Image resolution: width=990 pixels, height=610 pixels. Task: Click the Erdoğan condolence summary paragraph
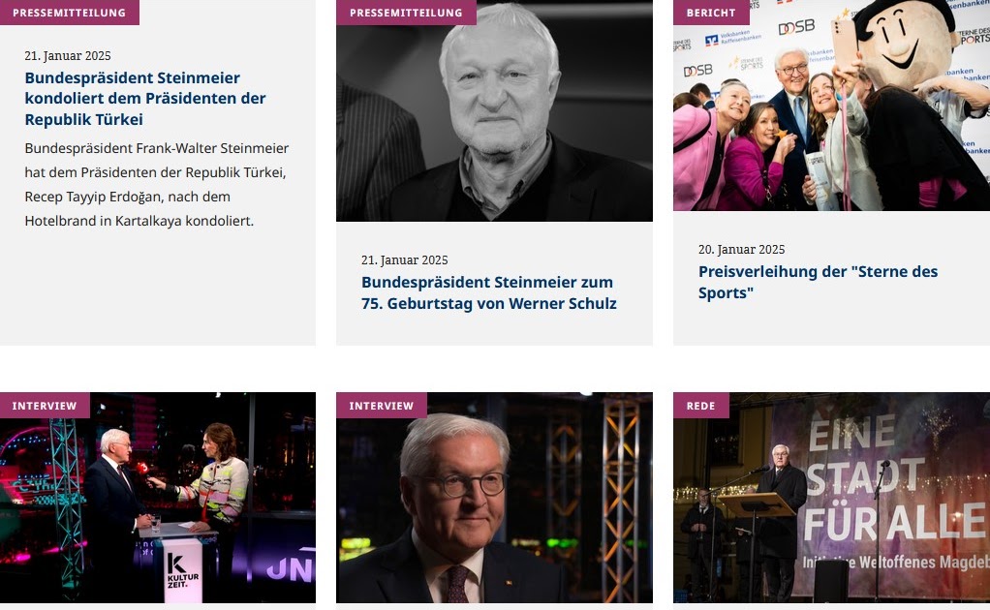[x=157, y=185]
